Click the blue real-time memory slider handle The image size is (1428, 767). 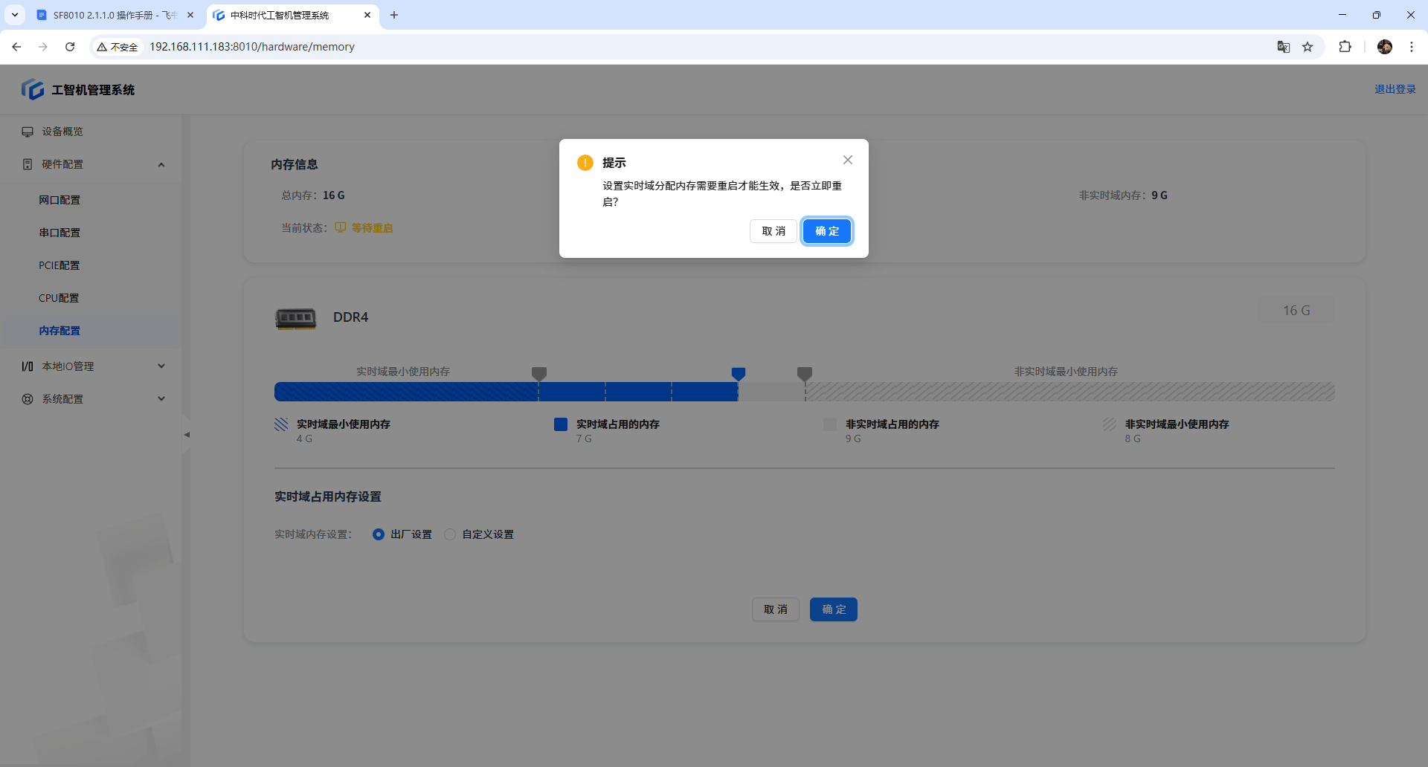click(x=739, y=373)
